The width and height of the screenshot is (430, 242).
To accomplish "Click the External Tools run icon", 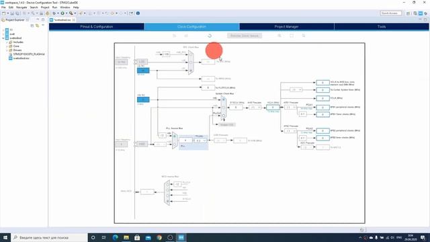I will pos(71,13).
